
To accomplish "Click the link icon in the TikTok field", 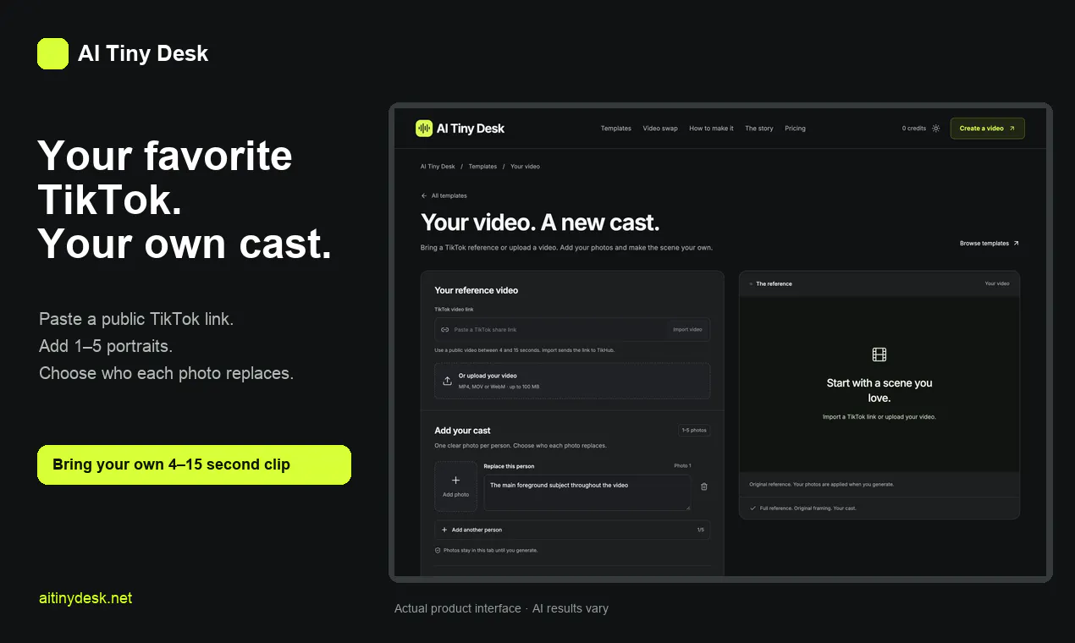I will pos(445,329).
